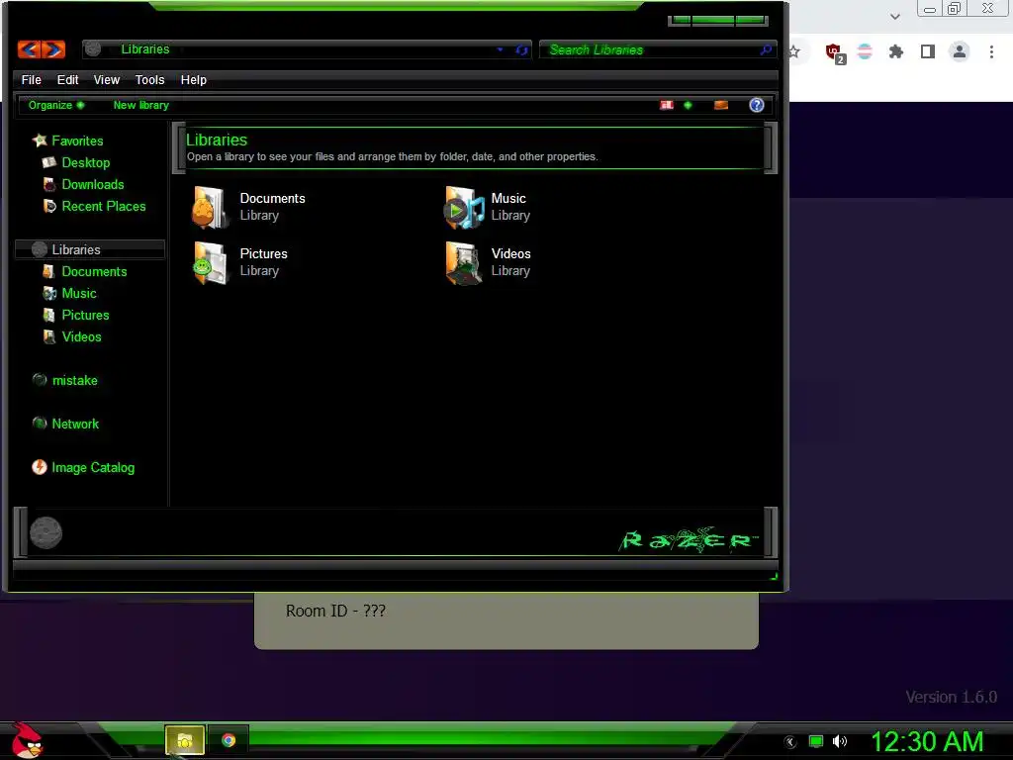Click the Libraries address bar path
The height and width of the screenshot is (760, 1013).
(x=144, y=49)
